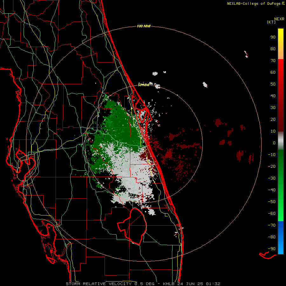Viewport: 286px width, 286px height.
Task: Click the "NEXR" label at top right
Action: (x=279, y=19)
